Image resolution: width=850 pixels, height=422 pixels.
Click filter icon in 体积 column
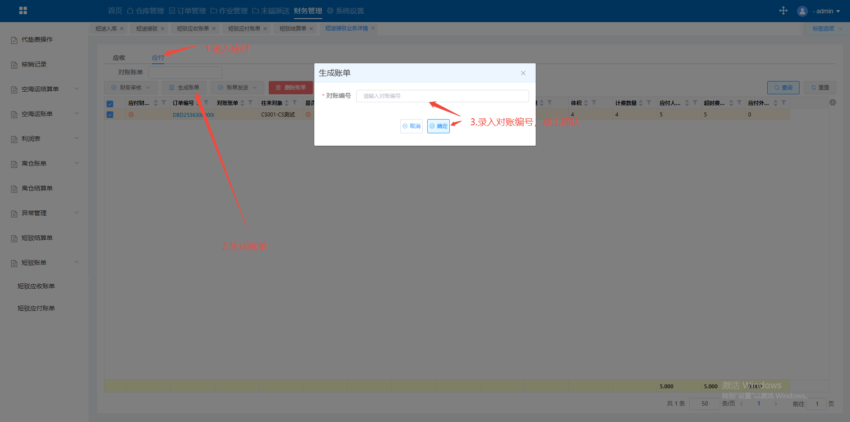click(x=594, y=103)
